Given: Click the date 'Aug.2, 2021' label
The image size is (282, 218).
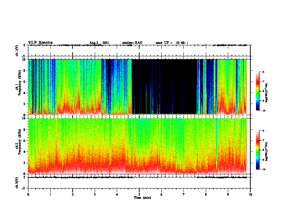Looking at the screenshot, I should (x=99, y=43).
